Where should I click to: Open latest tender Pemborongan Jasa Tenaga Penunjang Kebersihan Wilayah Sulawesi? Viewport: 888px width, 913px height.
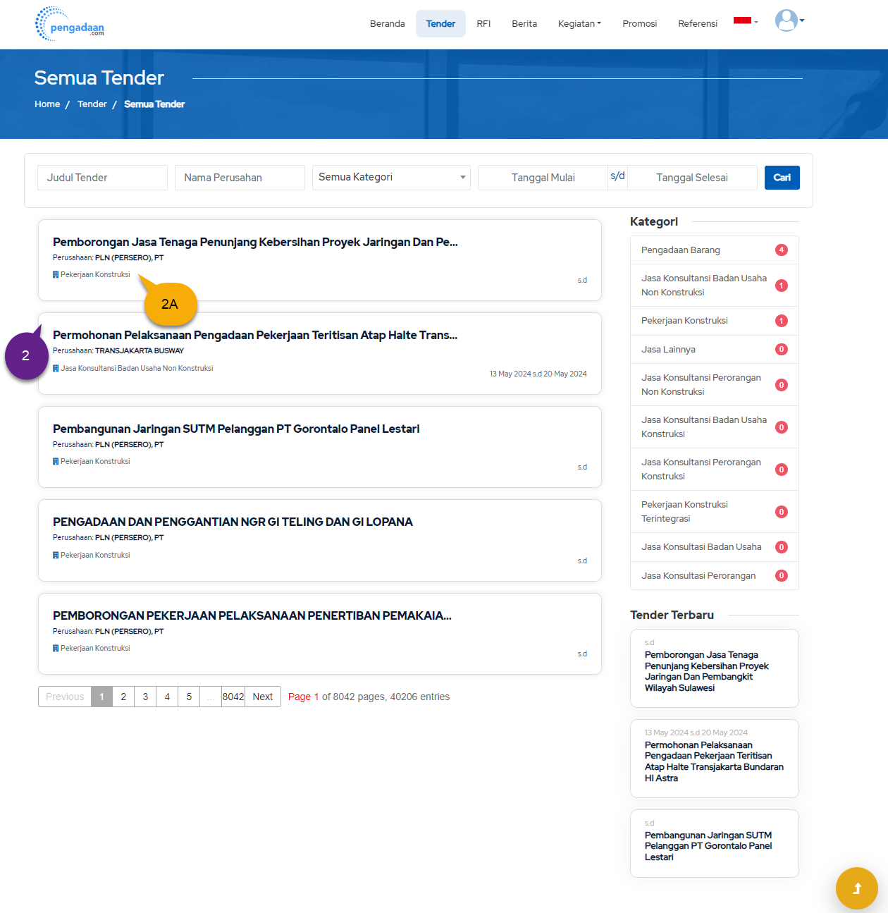coord(707,671)
